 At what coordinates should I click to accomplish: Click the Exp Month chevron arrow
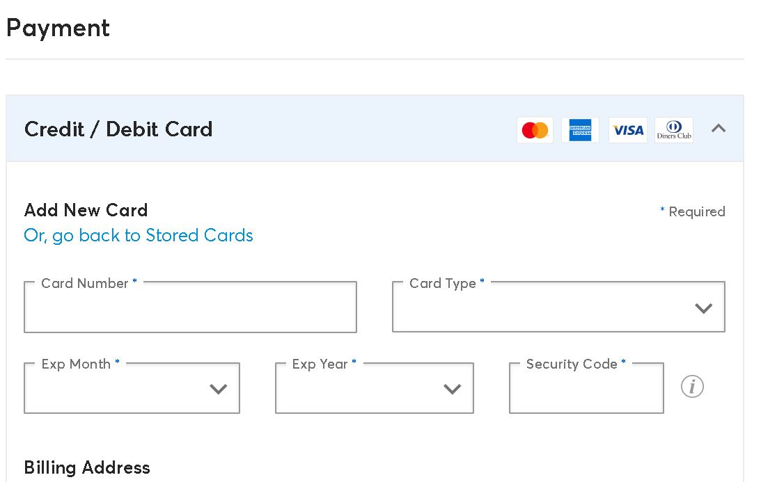click(219, 389)
